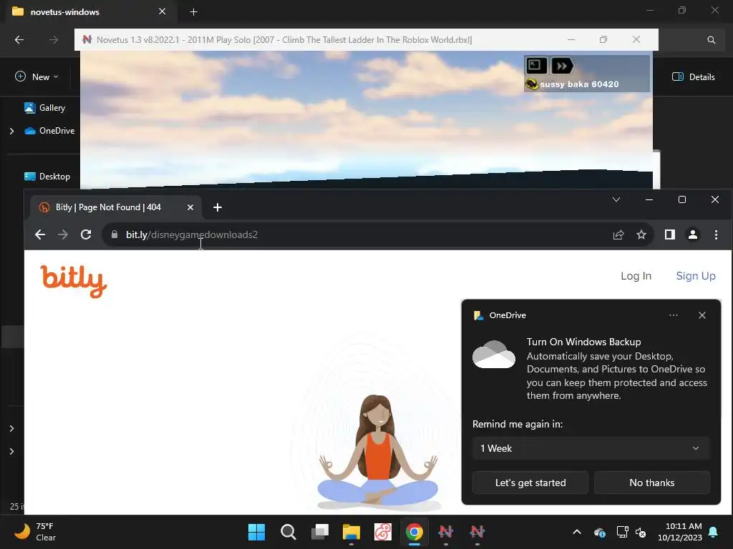Open network tray icon

click(622, 532)
